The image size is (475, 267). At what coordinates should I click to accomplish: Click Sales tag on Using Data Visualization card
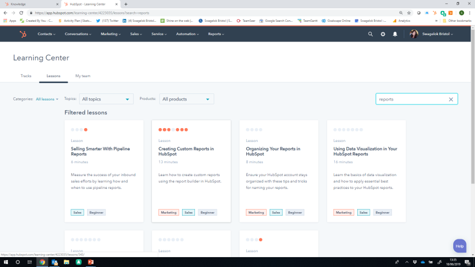click(x=363, y=213)
